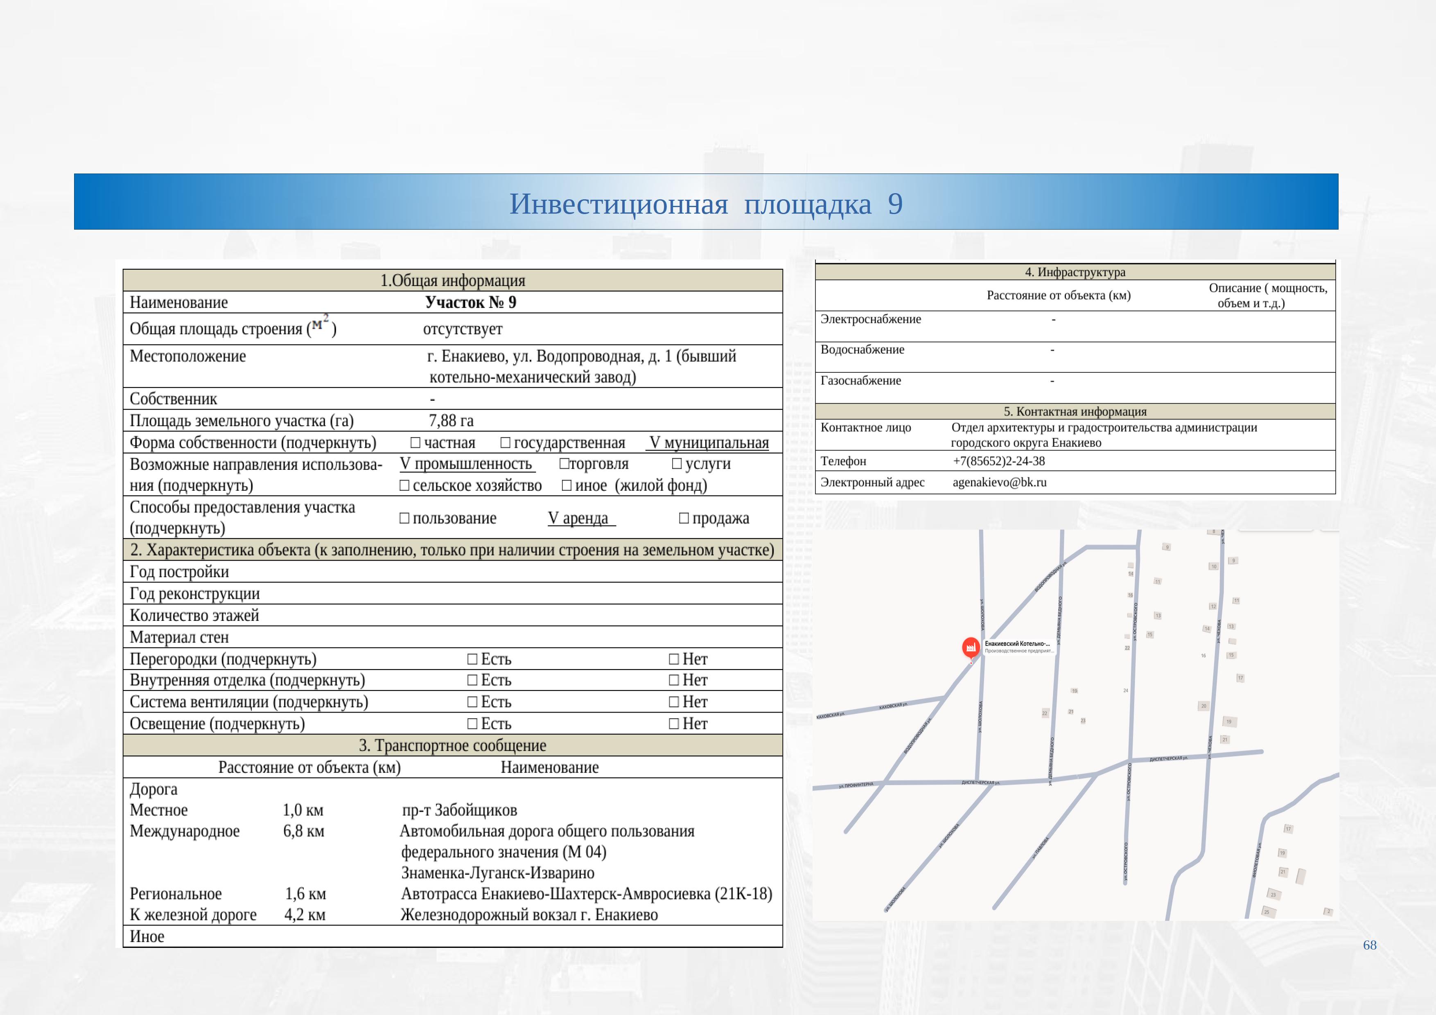This screenshot has width=1436, height=1015.
Task: Check 'Нет' in Внутренняя отделка row
Action: click(674, 681)
